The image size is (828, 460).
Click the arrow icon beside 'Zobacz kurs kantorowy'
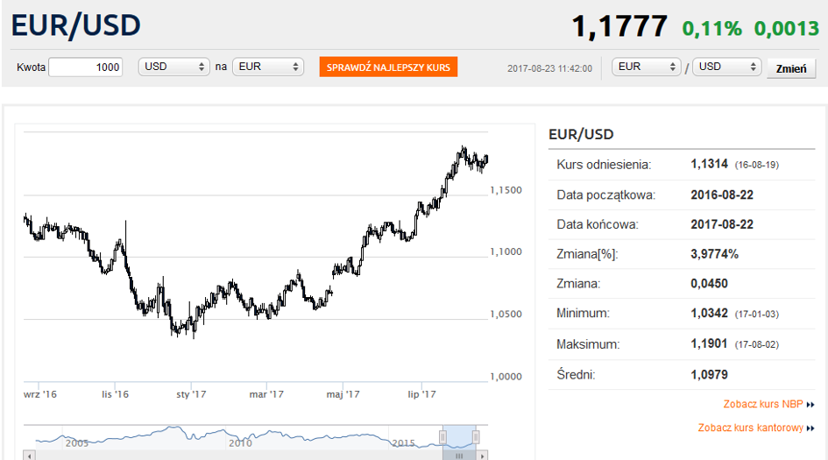click(810, 428)
